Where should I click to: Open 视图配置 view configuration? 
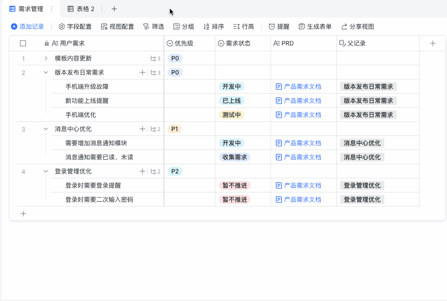pyautogui.click(x=117, y=26)
